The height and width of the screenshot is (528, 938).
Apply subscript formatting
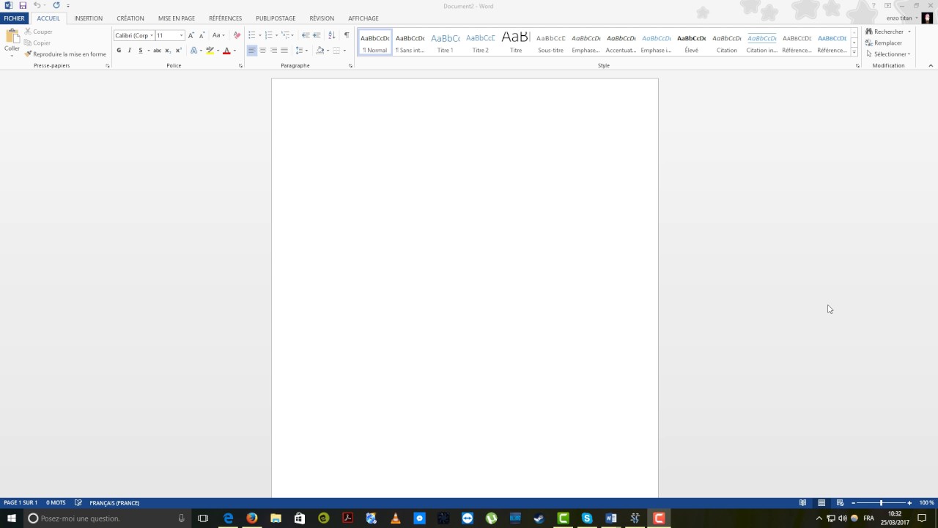click(x=167, y=50)
